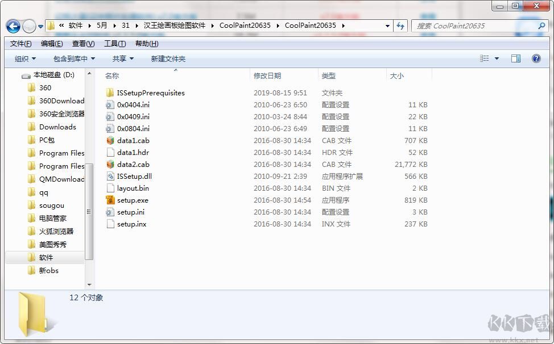Screen dimensions: 554x344
Task: Click 31 in address breadcrumb
Action: pyautogui.click(x=126, y=26)
